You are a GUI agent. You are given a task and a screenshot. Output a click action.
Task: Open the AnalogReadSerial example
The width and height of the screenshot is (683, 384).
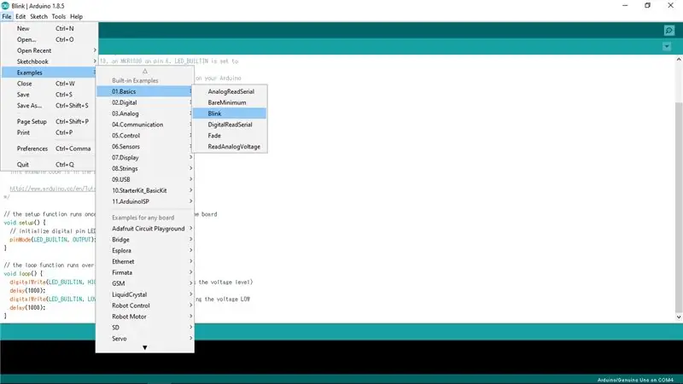tap(230, 91)
